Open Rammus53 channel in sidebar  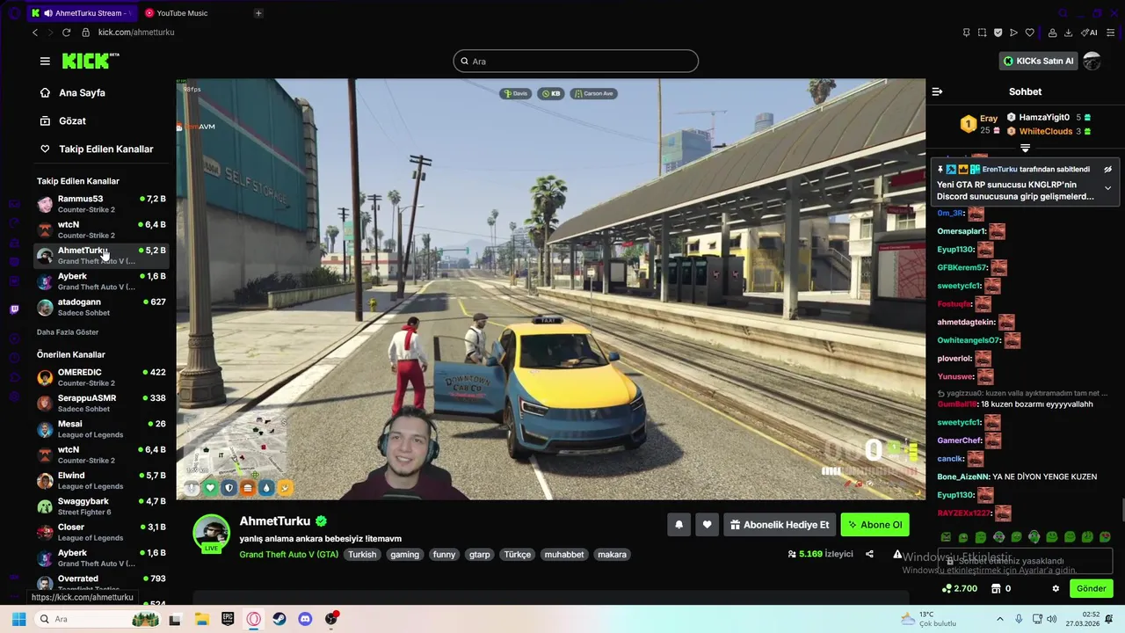(x=101, y=204)
